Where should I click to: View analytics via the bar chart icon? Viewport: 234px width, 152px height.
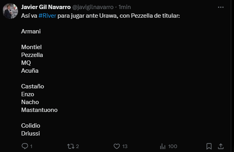point(163,147)
